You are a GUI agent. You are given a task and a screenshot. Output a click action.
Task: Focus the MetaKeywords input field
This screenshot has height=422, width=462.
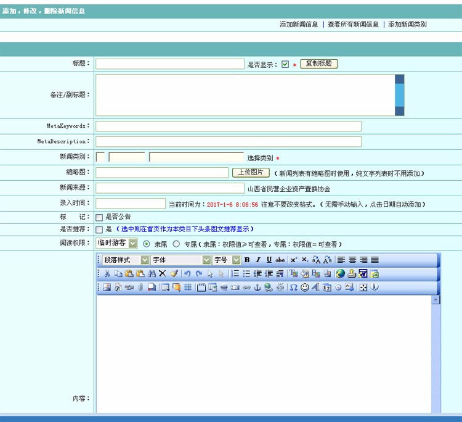click(x=229, y=126)
